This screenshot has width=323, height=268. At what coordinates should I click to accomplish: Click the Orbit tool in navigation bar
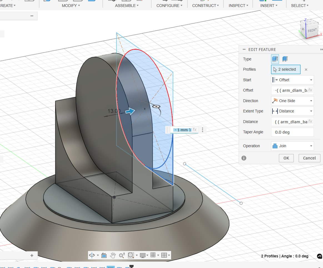coord(92,255)
